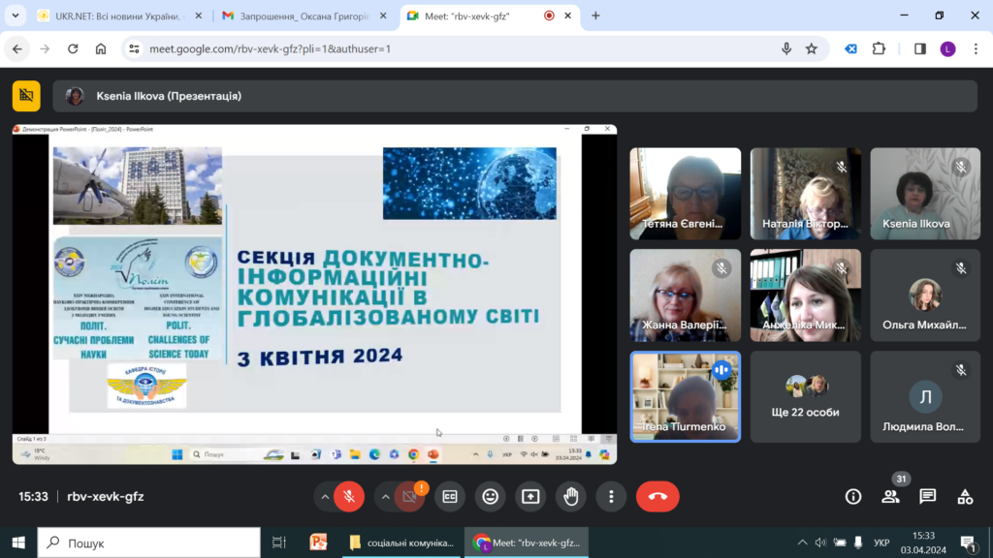Expand audio settings arrow beside microphone
This screenshot has height=558, width=993.
point(324,497)
